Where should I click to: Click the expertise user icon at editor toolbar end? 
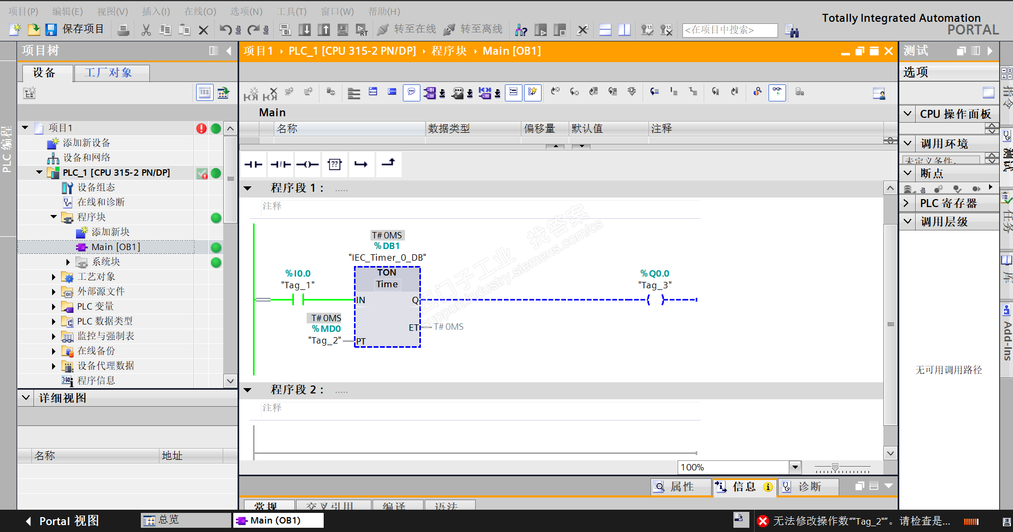point(879,93)
